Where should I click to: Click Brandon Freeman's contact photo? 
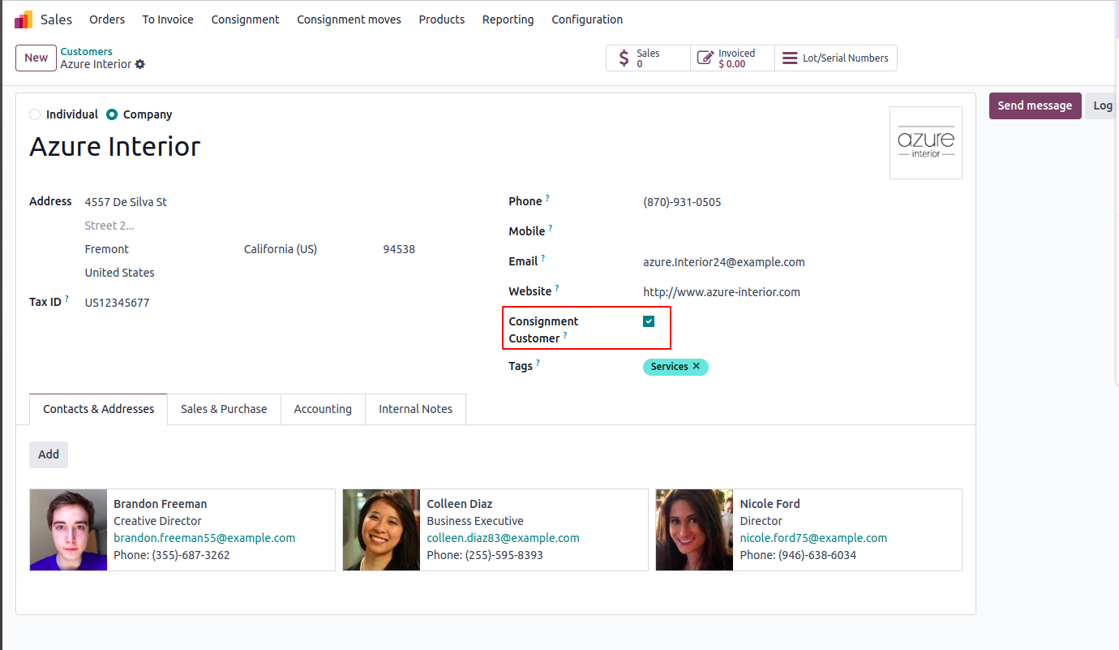pos(69,530)
